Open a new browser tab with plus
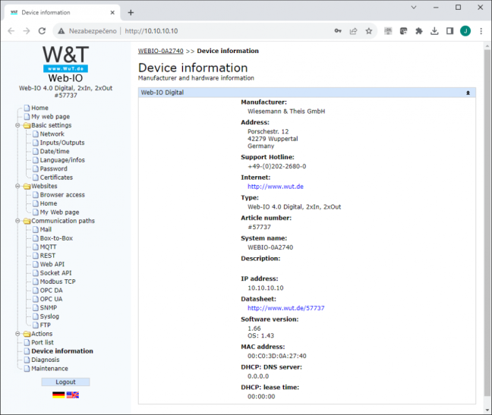492x415 pixels. pyautogui.click(x=131, y=13)
